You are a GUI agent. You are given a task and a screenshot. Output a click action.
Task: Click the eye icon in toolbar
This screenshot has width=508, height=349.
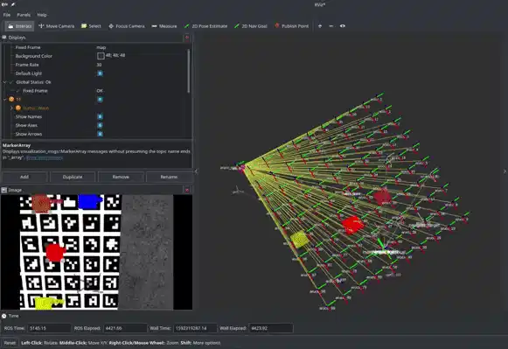pyautogui.click(x=343, y=26)
